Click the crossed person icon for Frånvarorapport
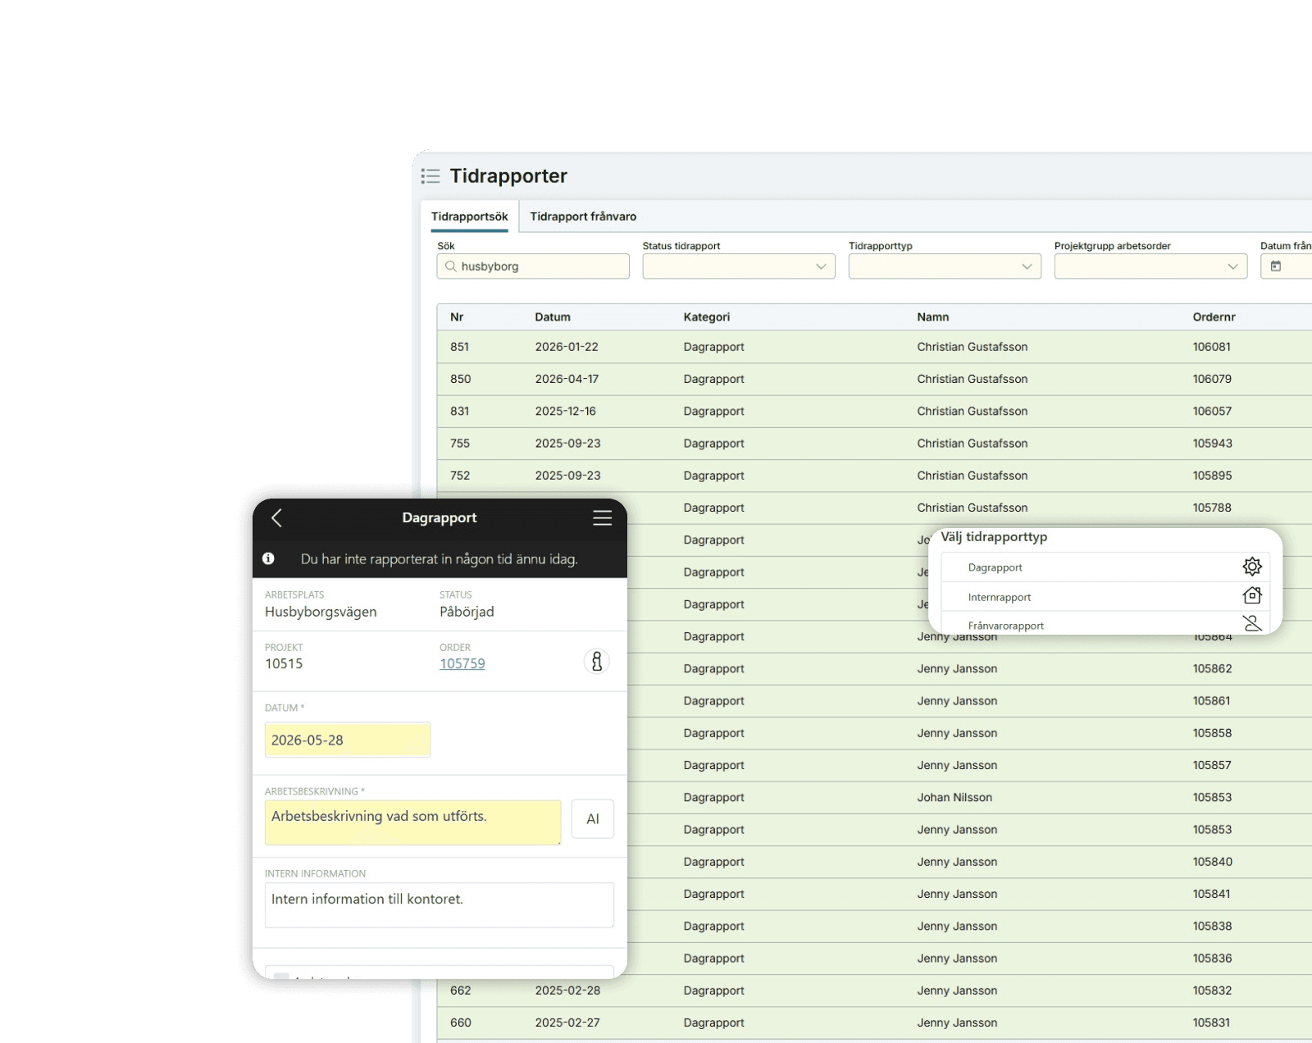Image resolution: width=1312 pixels, height=1043 pixels. coord(1252,623)
